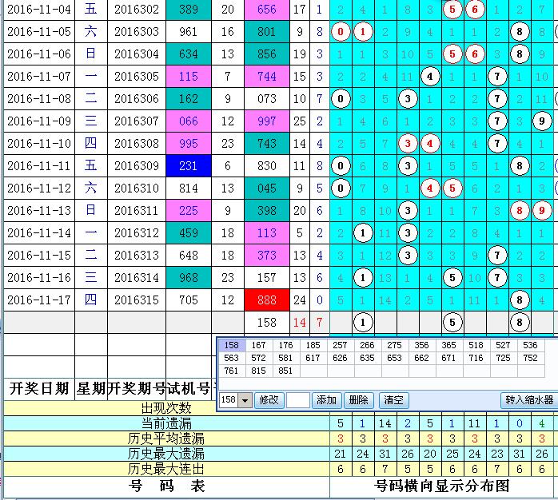The height and width of the screenshot is (500, 558).
Task: Select number 536 in the number list
Action: tap(529, 346)
